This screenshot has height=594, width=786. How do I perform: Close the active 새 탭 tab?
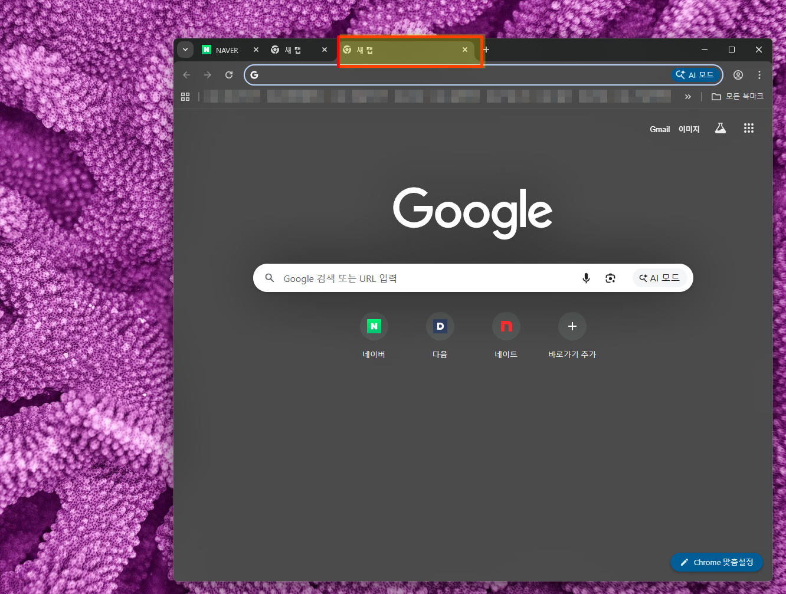tap(465, 50)
